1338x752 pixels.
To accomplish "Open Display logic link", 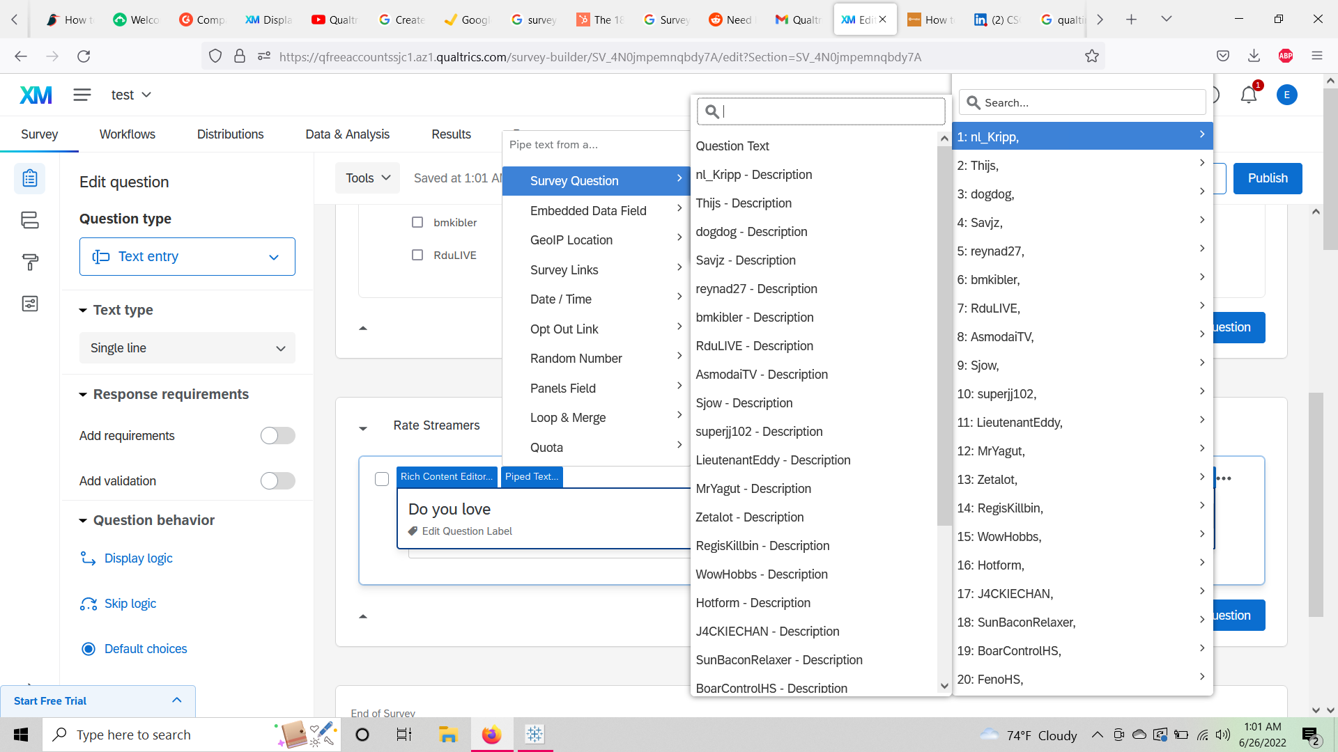I will [x=138, y=558].
